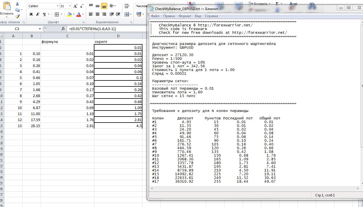Screen dimensions: 363x207
Task: Apply yellow fill color bucket
Action: coord(69,14)
